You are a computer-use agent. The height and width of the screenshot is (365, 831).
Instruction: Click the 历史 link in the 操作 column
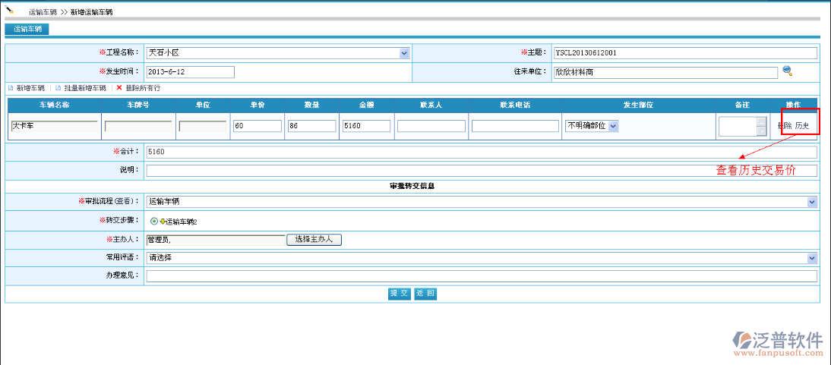point(803,126)
